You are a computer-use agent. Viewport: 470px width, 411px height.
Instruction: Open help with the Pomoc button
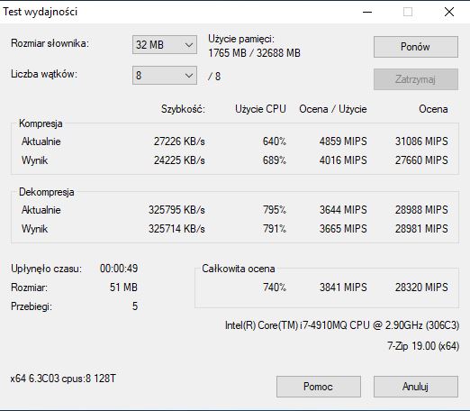[x=319, y=387]
